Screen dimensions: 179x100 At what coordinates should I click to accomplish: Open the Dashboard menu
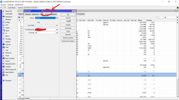click(x=19, y=5)
